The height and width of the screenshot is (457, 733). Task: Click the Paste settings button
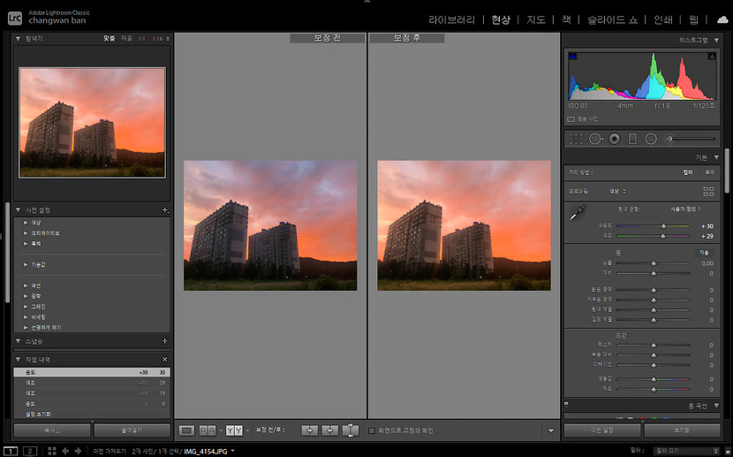point(132,430)
